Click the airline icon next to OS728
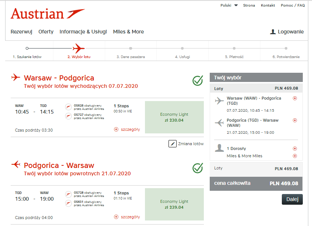312x226 pixels. tap(68, 194)
